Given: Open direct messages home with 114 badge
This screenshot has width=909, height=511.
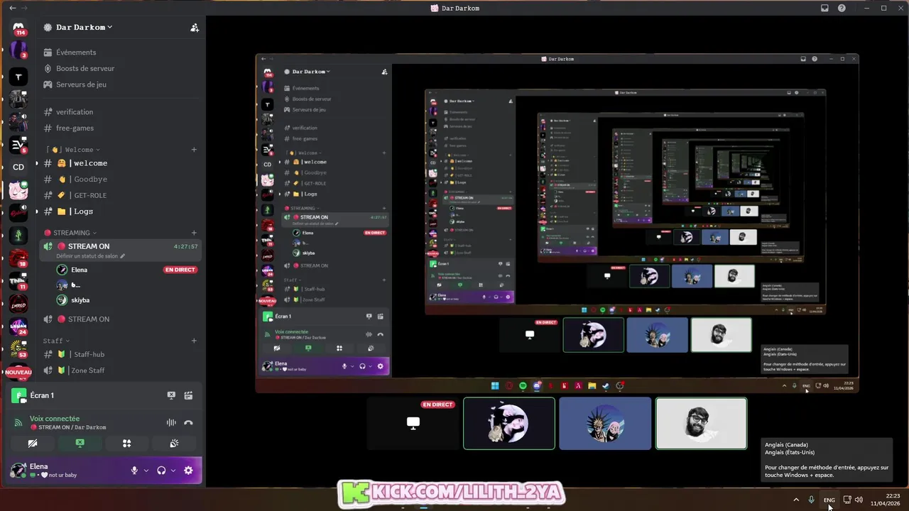Looking at the screenshot, I should point(18,28).
